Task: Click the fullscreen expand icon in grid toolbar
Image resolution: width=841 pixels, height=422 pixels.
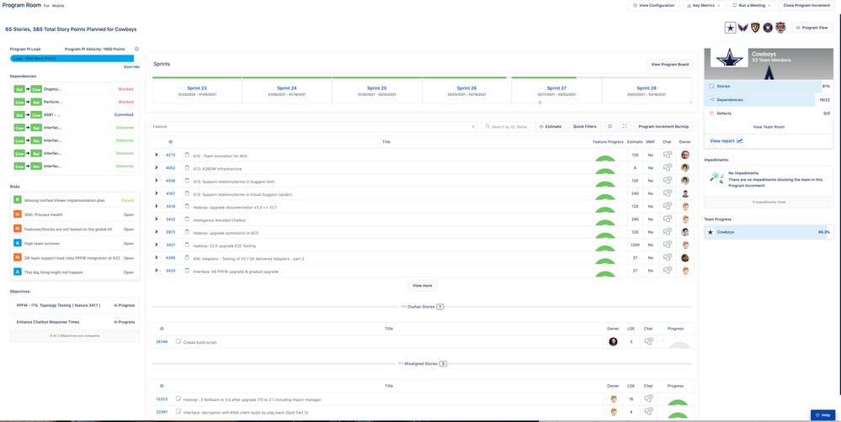Action: pos(625,126)
